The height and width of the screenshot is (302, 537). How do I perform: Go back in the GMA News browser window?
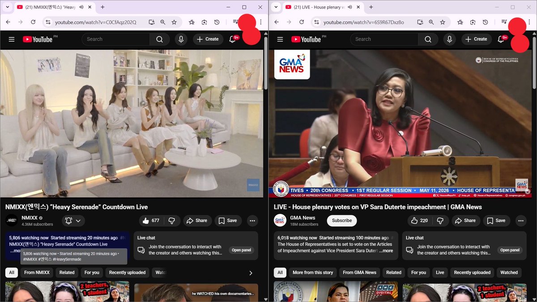pos(277,22)
